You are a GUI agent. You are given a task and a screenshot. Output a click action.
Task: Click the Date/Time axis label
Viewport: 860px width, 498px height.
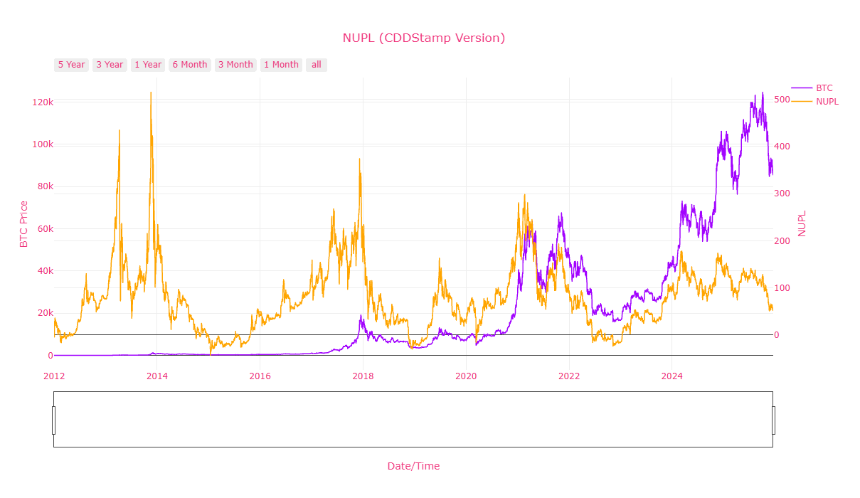413,466
